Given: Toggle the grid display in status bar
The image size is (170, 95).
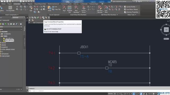Looking at the screenshot, I should 115,94.
